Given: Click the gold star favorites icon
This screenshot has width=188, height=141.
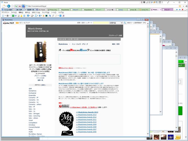Looking at the screenshot, I should coord(44,16).
